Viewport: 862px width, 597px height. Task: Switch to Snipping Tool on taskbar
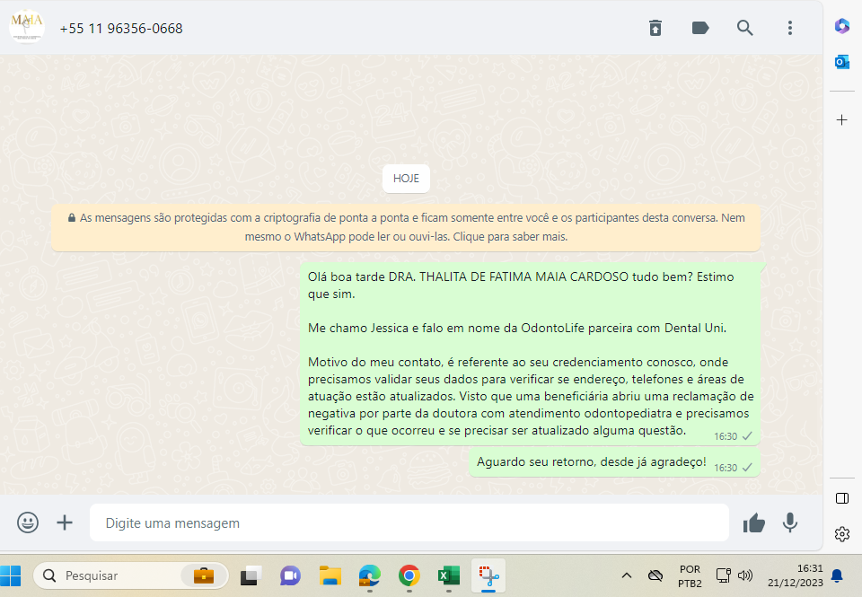[488, 575]
